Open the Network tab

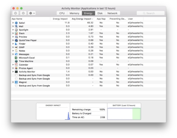point(112,13)
